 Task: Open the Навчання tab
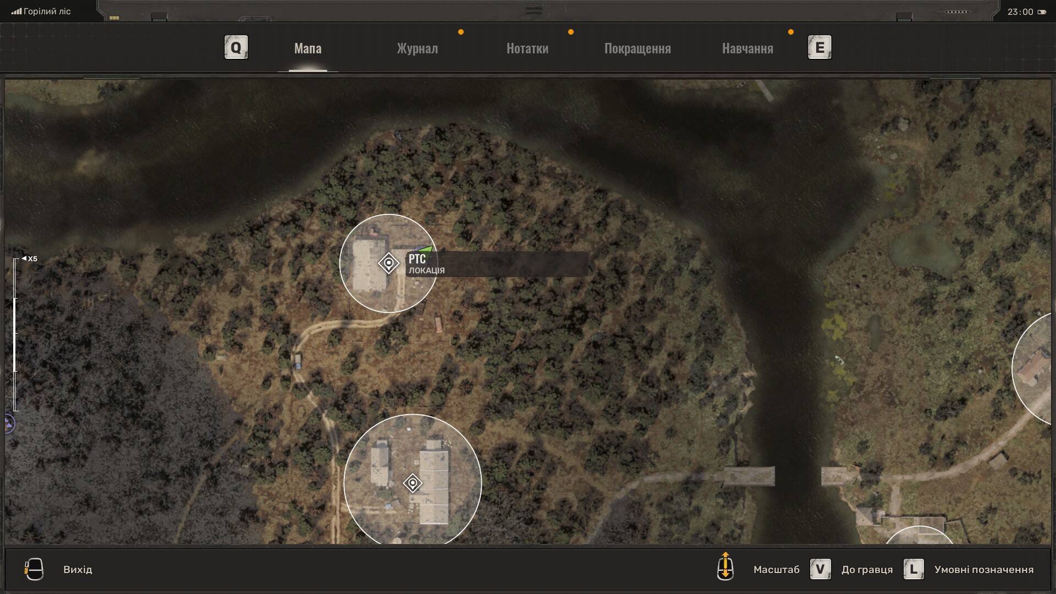tap(747, 48)
